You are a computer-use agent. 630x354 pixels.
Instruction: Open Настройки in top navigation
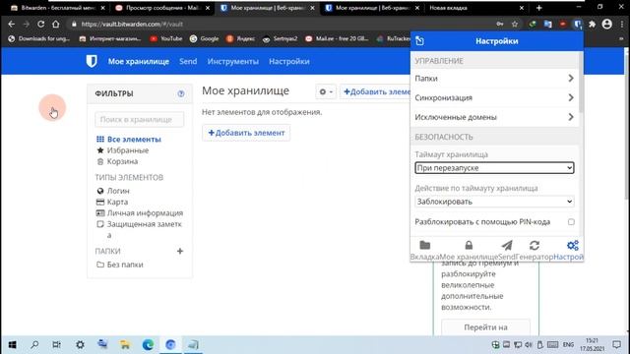point(289,61)
